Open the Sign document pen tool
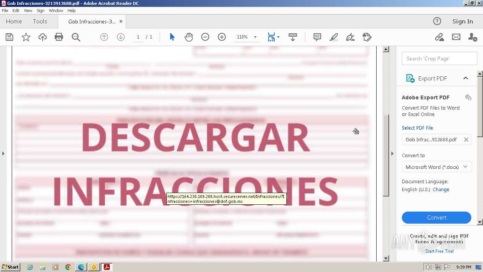Image resolution: width=483 pixels, height=272 pixels. click(351, 37)
